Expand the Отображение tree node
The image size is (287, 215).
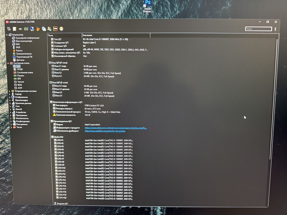(10, 97)
